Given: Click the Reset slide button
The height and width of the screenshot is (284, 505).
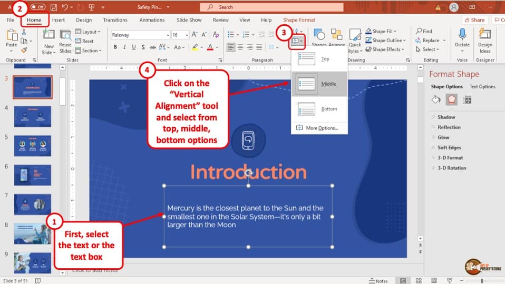Looking at the screenshot, I should point(84,41).
